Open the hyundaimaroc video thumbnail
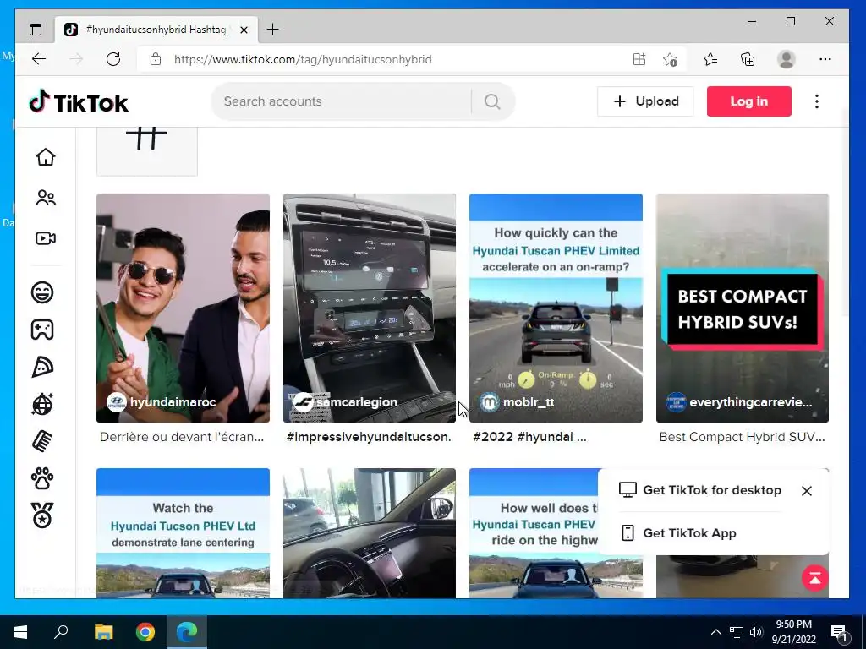866x649 pixels. click(183, 308)
